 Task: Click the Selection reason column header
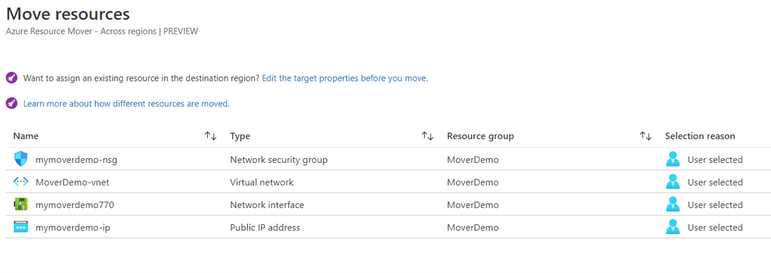(700, 136)
